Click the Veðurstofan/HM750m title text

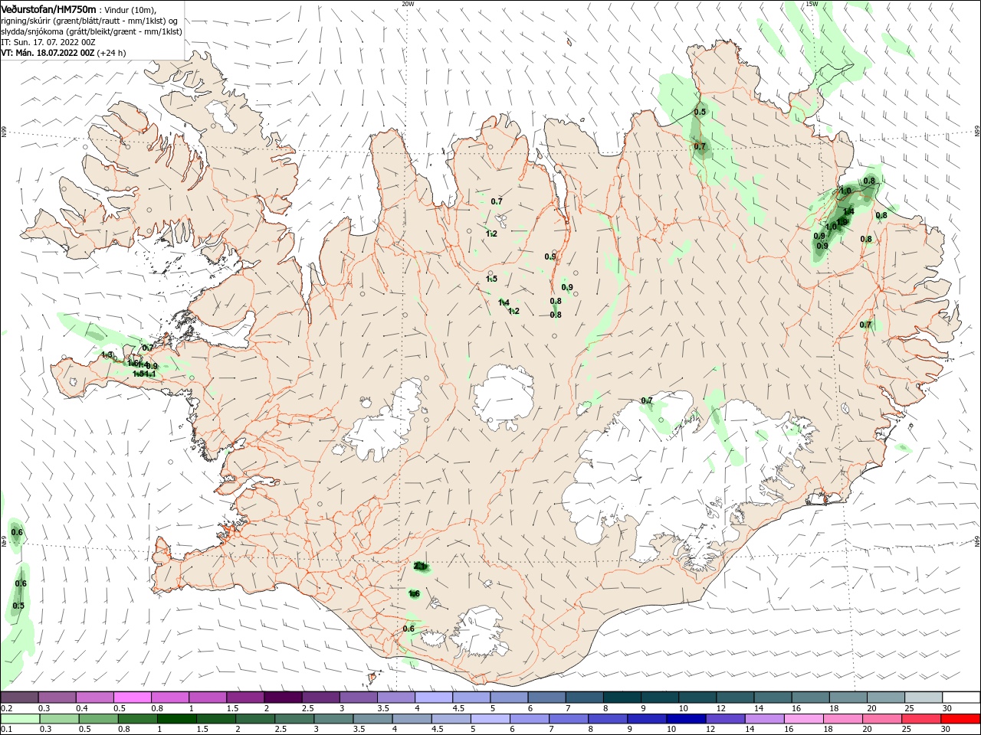tap(48, 8)
